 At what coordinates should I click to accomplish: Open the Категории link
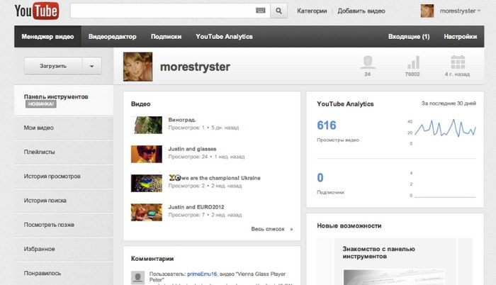[x=312, y=11]
